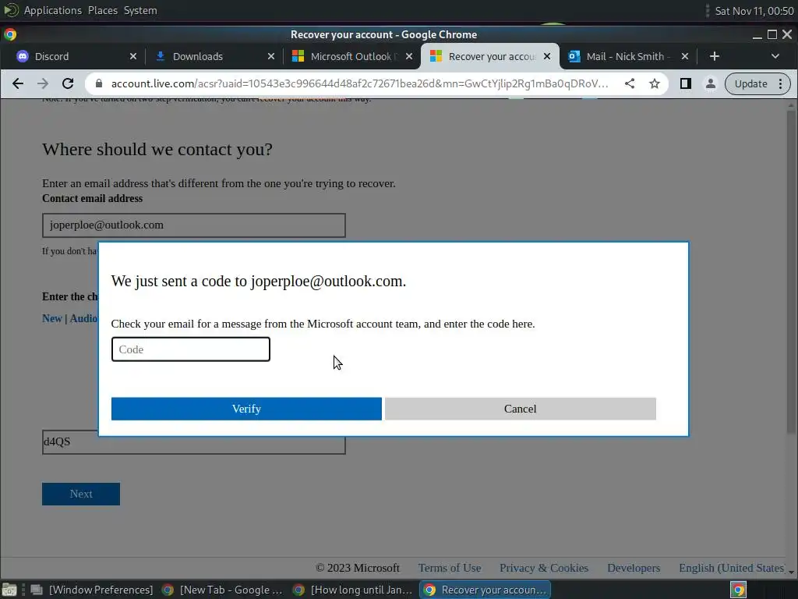The image size is (798, 599).
Task: Cancel the code verification dialog
Action: (x=520, y=409)
